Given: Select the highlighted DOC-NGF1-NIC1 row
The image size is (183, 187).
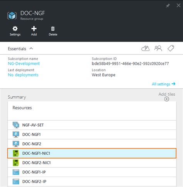Looking at the screenshot, I should click(x=92, y=153).
